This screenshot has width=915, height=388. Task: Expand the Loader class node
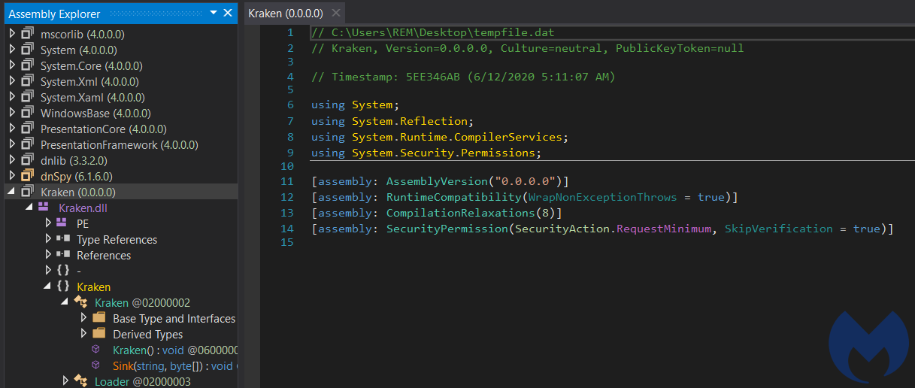(66, 381)
